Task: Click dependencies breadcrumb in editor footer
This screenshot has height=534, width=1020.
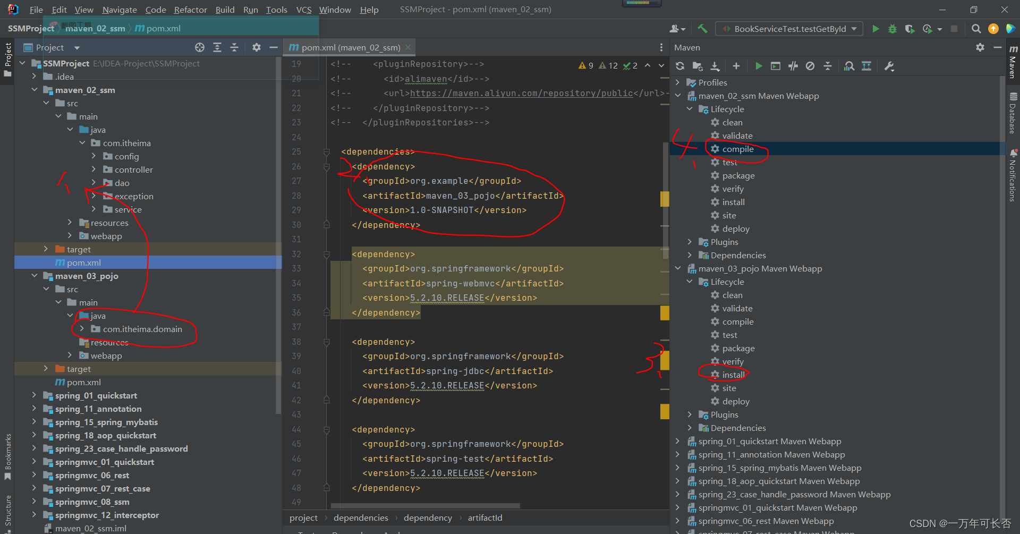Action: [361, 518]
